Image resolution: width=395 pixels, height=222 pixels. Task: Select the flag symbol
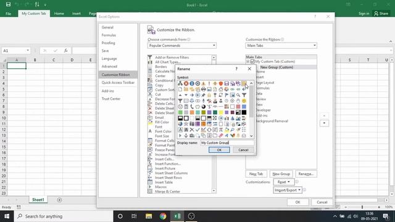tap(227, 95)
